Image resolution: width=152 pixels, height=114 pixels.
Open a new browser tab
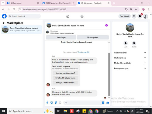coord(114,3)
